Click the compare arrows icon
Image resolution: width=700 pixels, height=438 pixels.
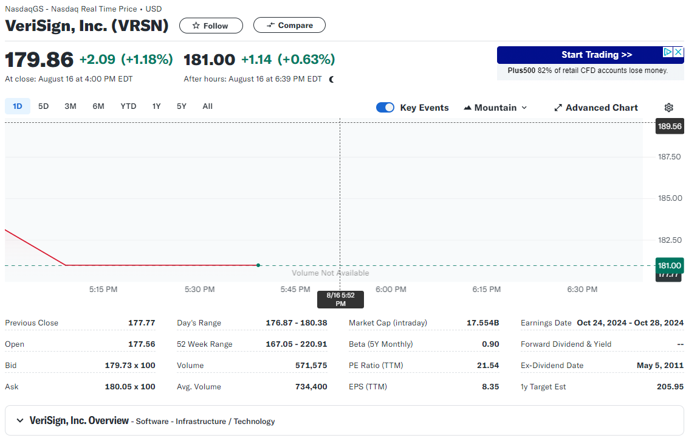(x=271, y=25)
